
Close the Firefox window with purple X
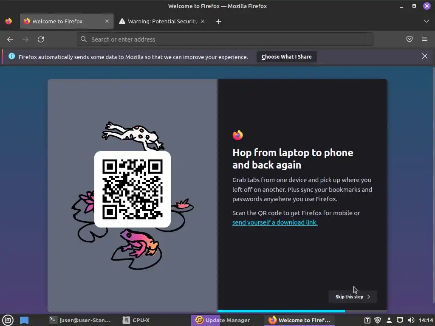pyautogui.click(x=427, y=6)
